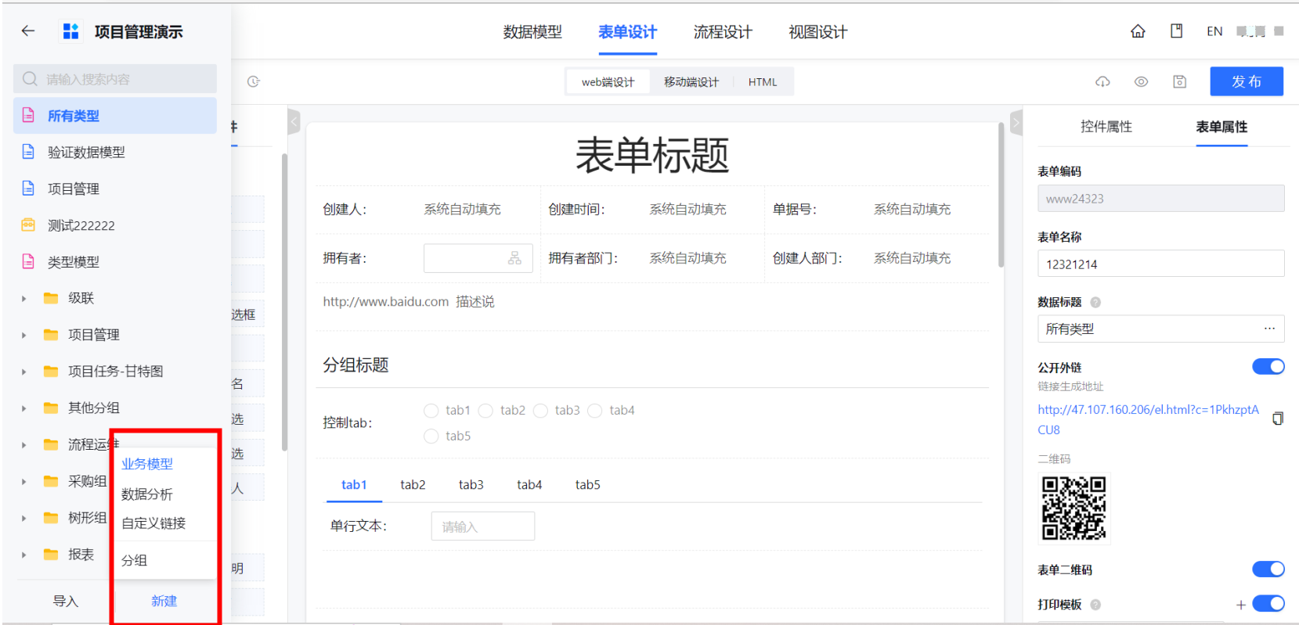Expand the 其他分组 folder arrow

tap(23, 408)
